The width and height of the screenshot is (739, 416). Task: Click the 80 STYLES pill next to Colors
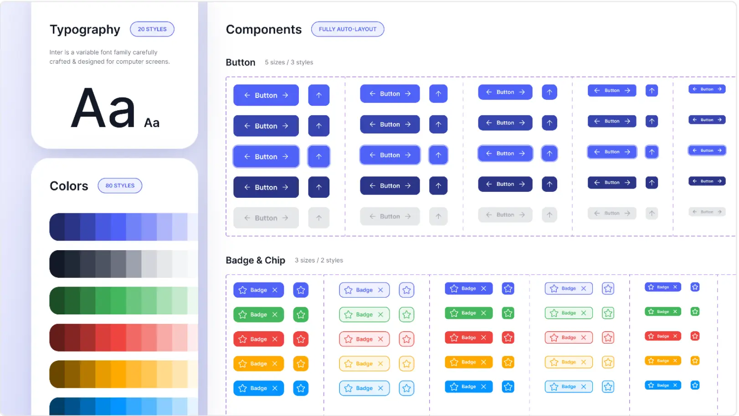coord(120,185)
